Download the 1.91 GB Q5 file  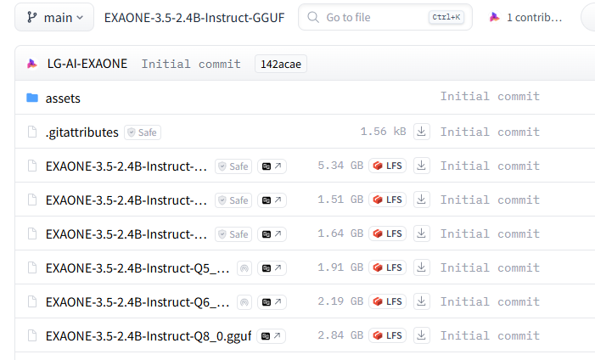(x=421, y=267)
